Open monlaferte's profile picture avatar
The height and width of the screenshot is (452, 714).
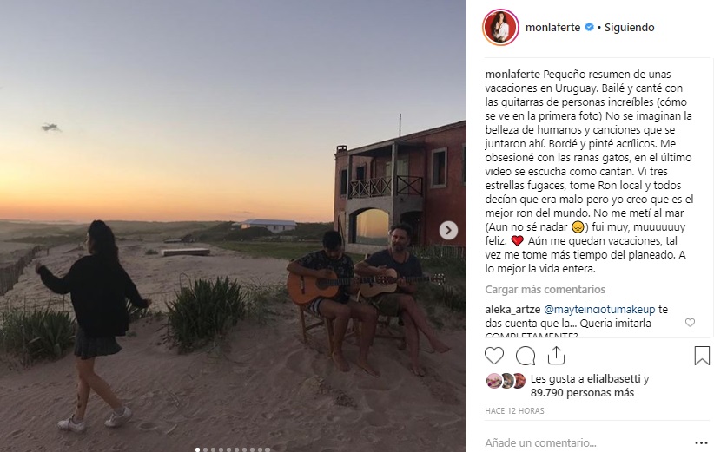500,27
